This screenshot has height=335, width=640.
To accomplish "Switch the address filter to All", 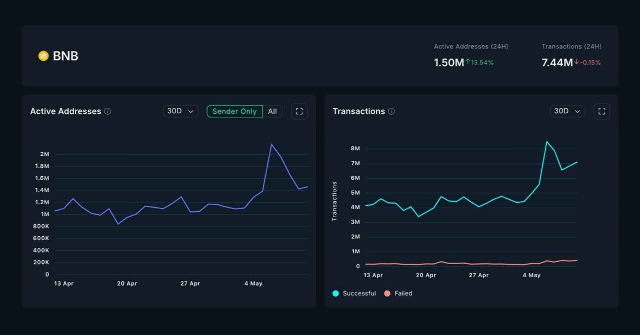I will [x=272, y=111].
